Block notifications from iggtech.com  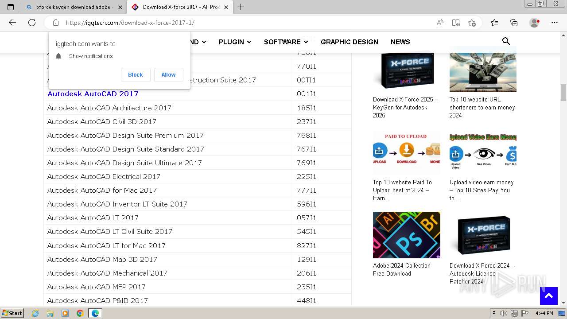pyautogui.click(x=136, y=75)
